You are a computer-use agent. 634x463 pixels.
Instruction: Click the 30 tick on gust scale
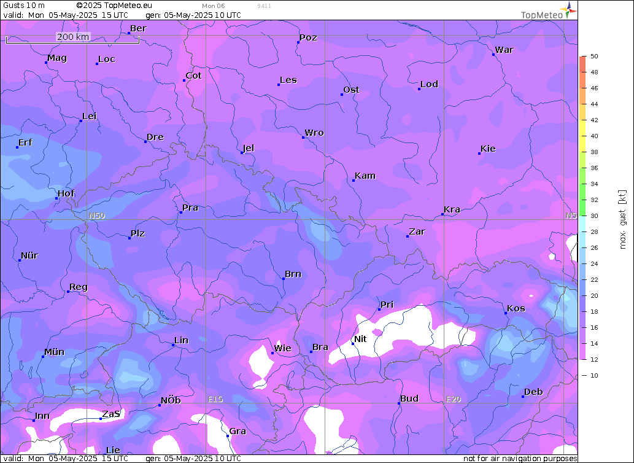(x=594, y=216)
